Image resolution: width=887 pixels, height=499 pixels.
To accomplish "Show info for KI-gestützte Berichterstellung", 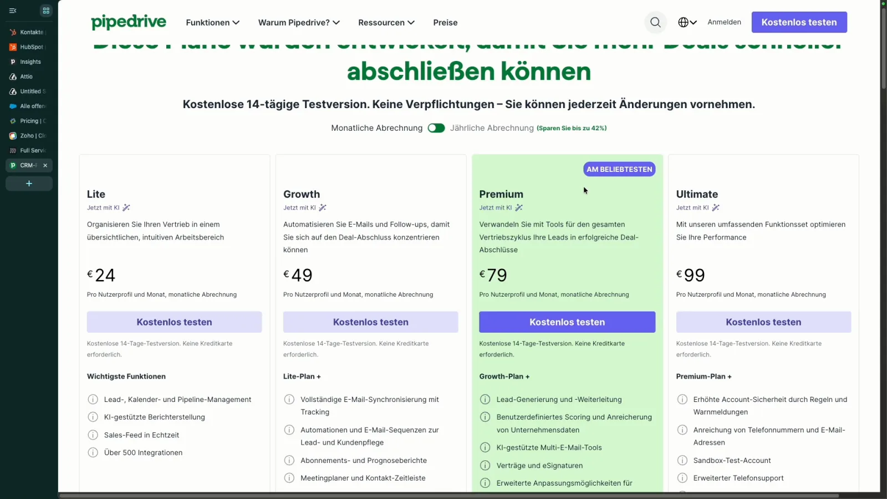I will tap(93, 417).
